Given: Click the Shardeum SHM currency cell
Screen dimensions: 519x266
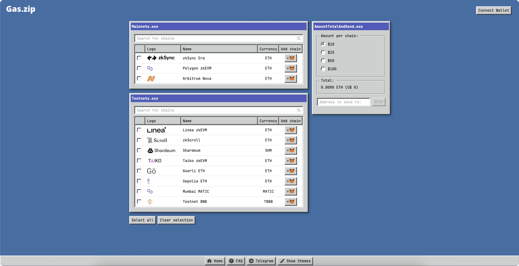Looking at the screenshot, I should (268, 150).
